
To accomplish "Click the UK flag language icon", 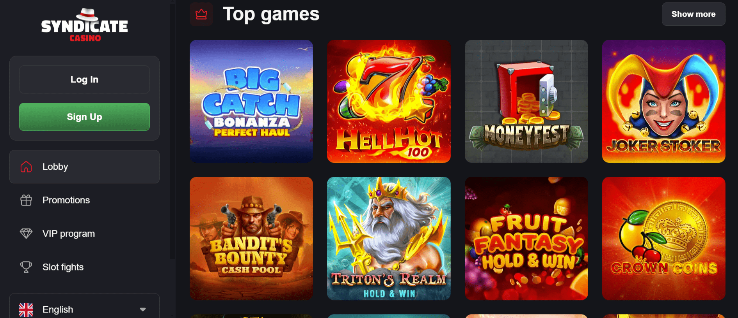I will (26, 310).
